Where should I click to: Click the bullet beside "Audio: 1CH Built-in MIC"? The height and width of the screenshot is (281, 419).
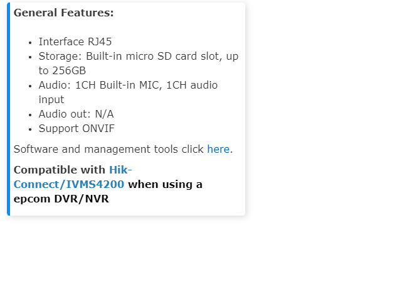pyautogui.click(x=31, y=85)
